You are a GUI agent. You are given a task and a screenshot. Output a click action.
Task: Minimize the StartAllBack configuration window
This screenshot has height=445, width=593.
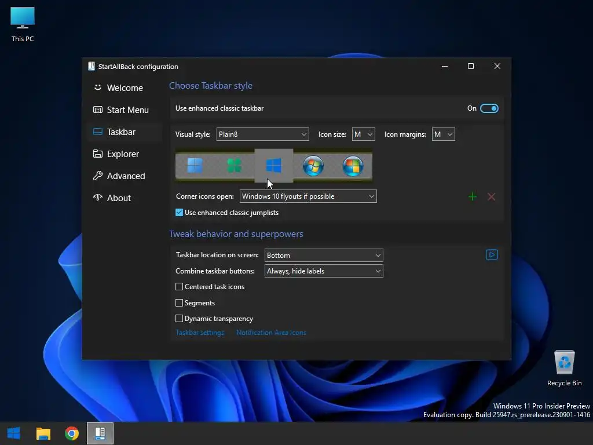tap(445, 66)
